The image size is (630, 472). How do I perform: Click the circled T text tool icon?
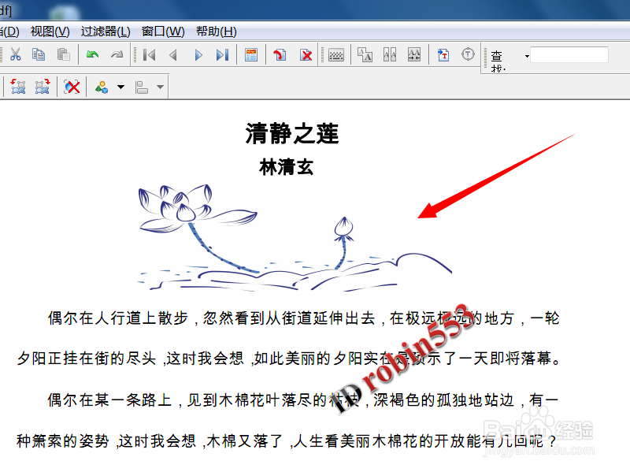(468, 54)
